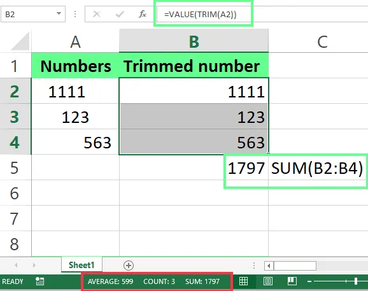Screen dimensions: 368x291
Task: Select row 2 header
Action: 15,91
